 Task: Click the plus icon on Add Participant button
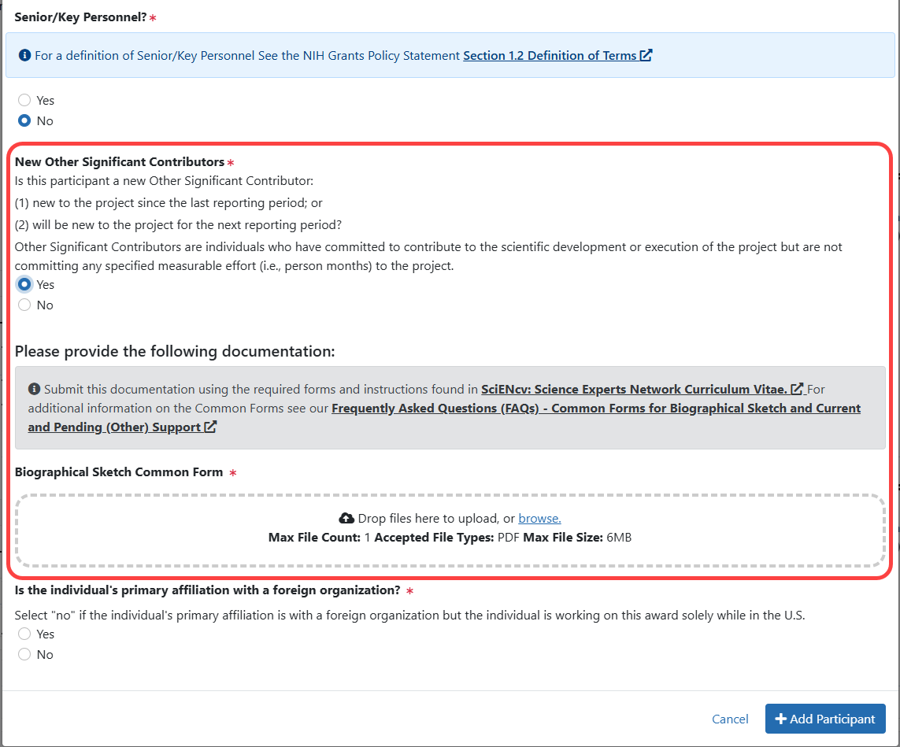[780, 719]
